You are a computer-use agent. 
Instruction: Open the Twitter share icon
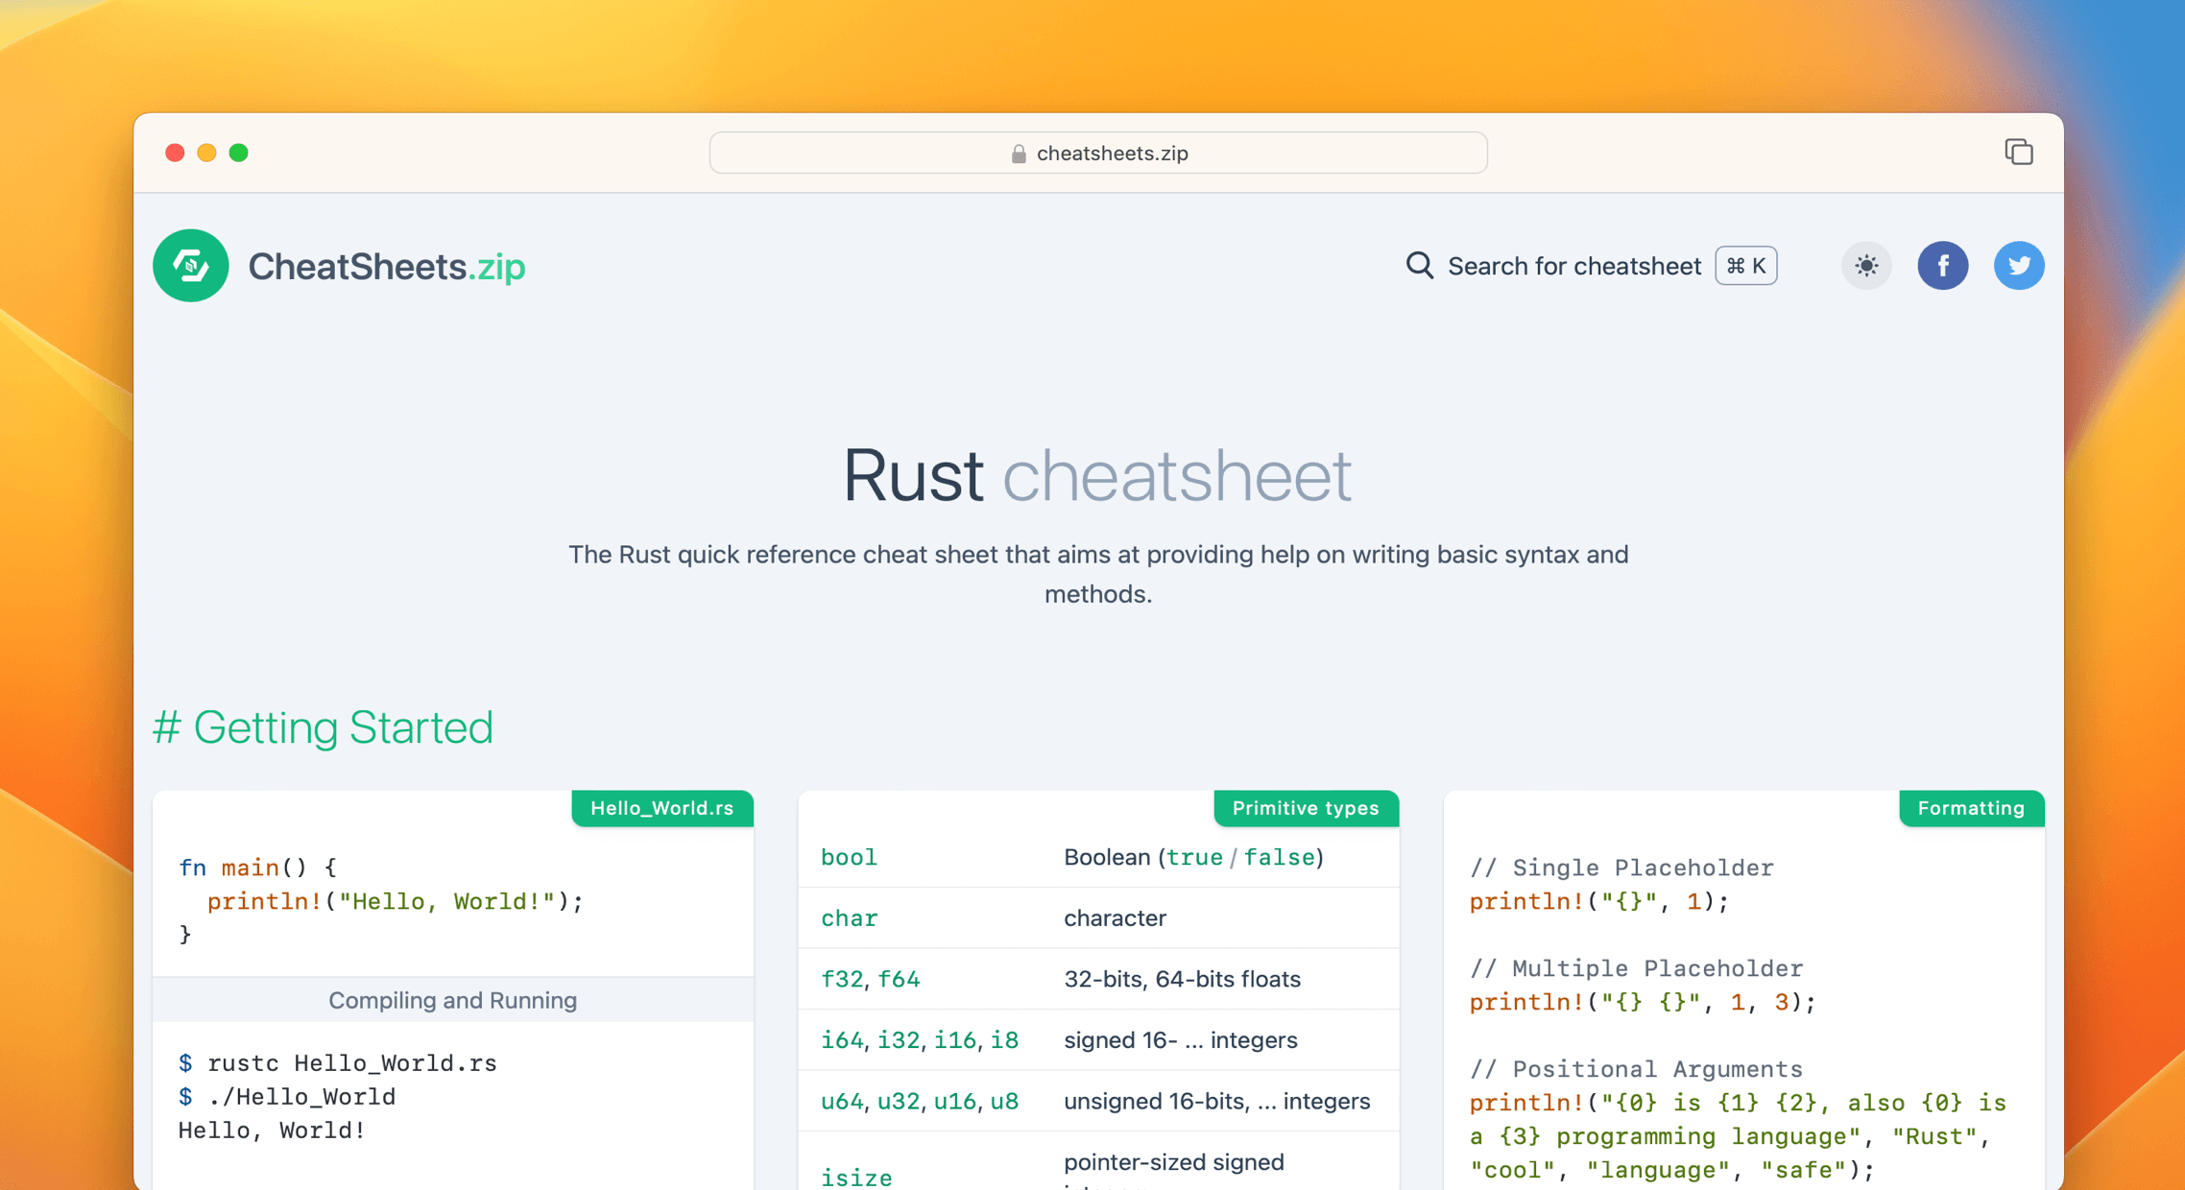[x=2019, y=266]
